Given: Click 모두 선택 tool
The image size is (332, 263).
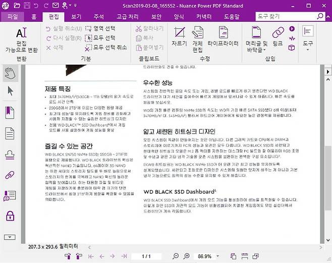Looking at the screenshot, I should pyautogui.click(x=100, y=38).
